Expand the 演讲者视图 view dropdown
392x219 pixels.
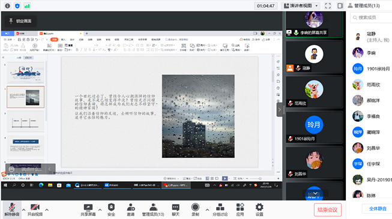301,6
